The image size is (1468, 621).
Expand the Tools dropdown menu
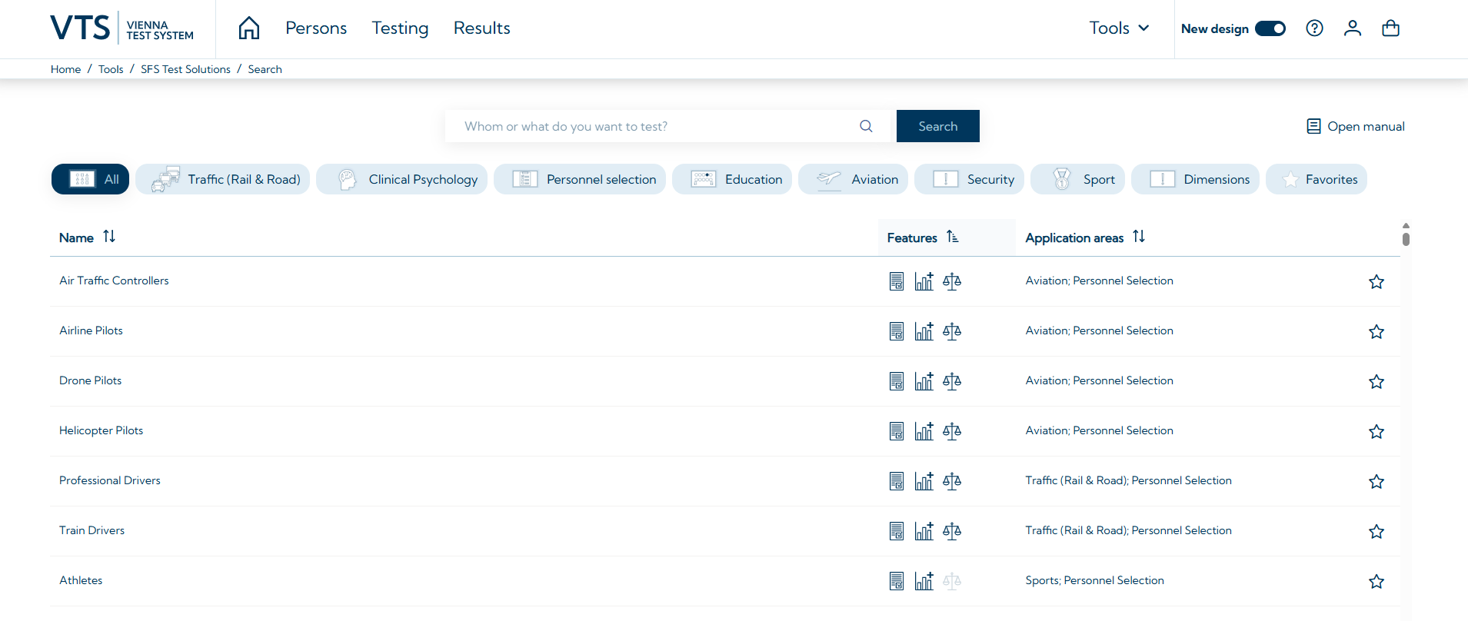pos(1119,28)
